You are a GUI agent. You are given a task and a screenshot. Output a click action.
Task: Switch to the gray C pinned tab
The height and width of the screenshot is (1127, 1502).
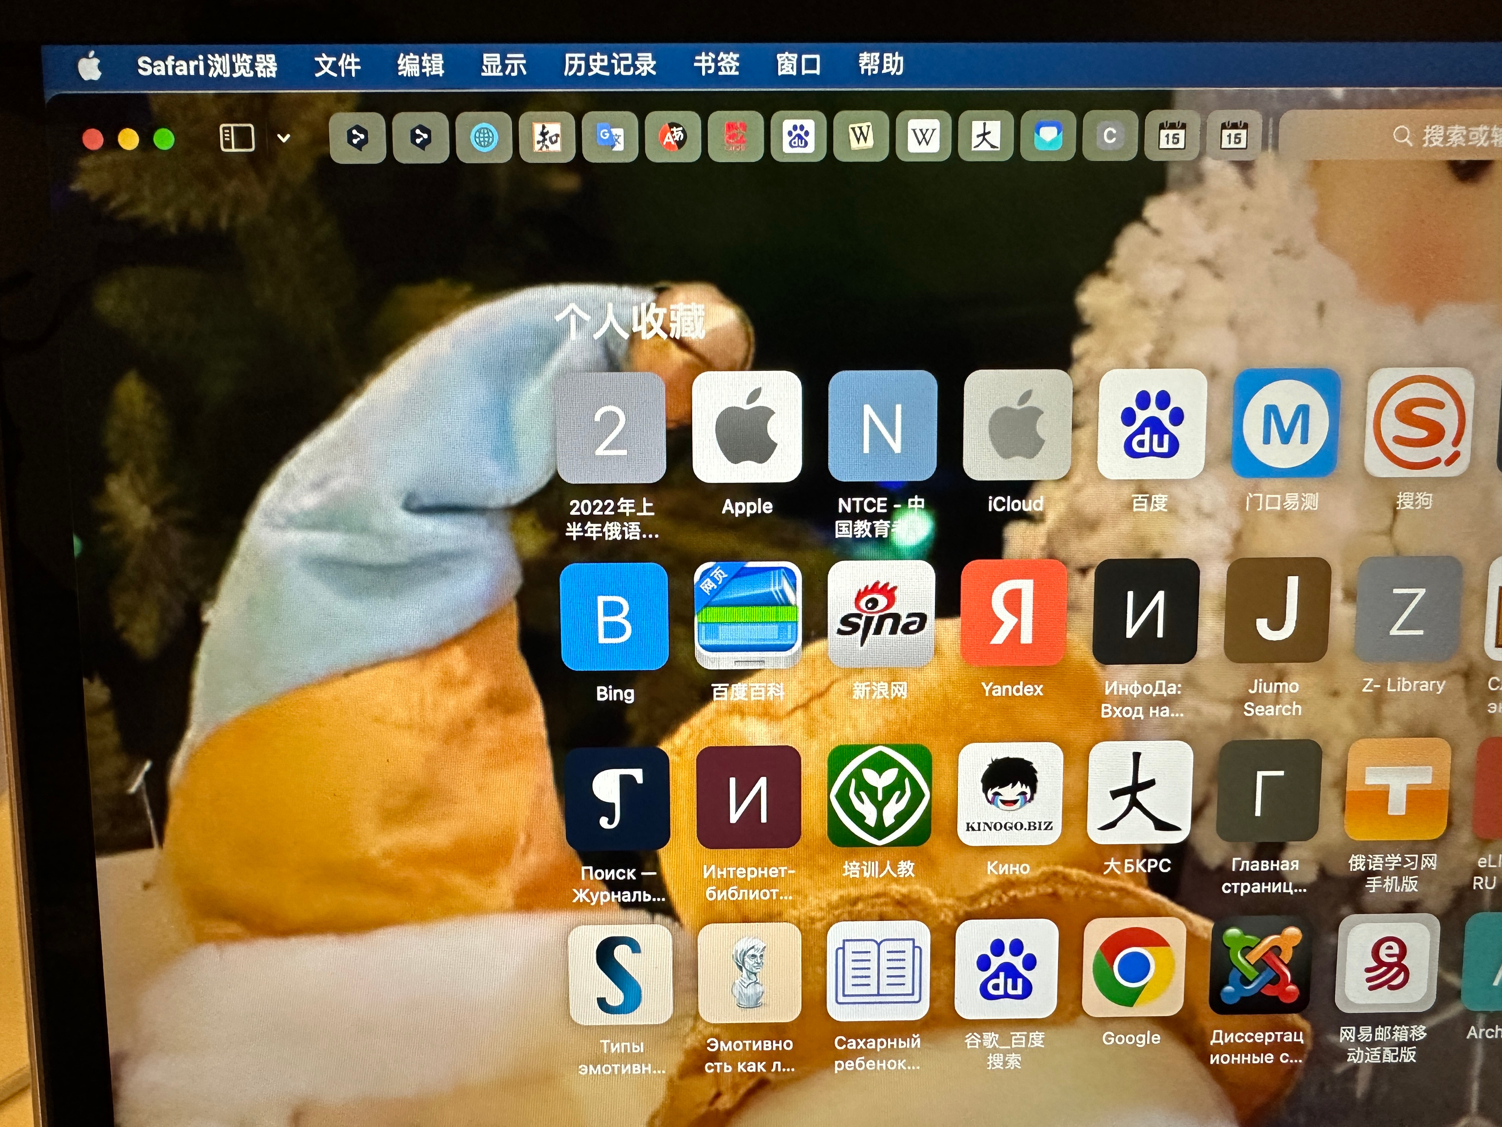pos(1110,136)
